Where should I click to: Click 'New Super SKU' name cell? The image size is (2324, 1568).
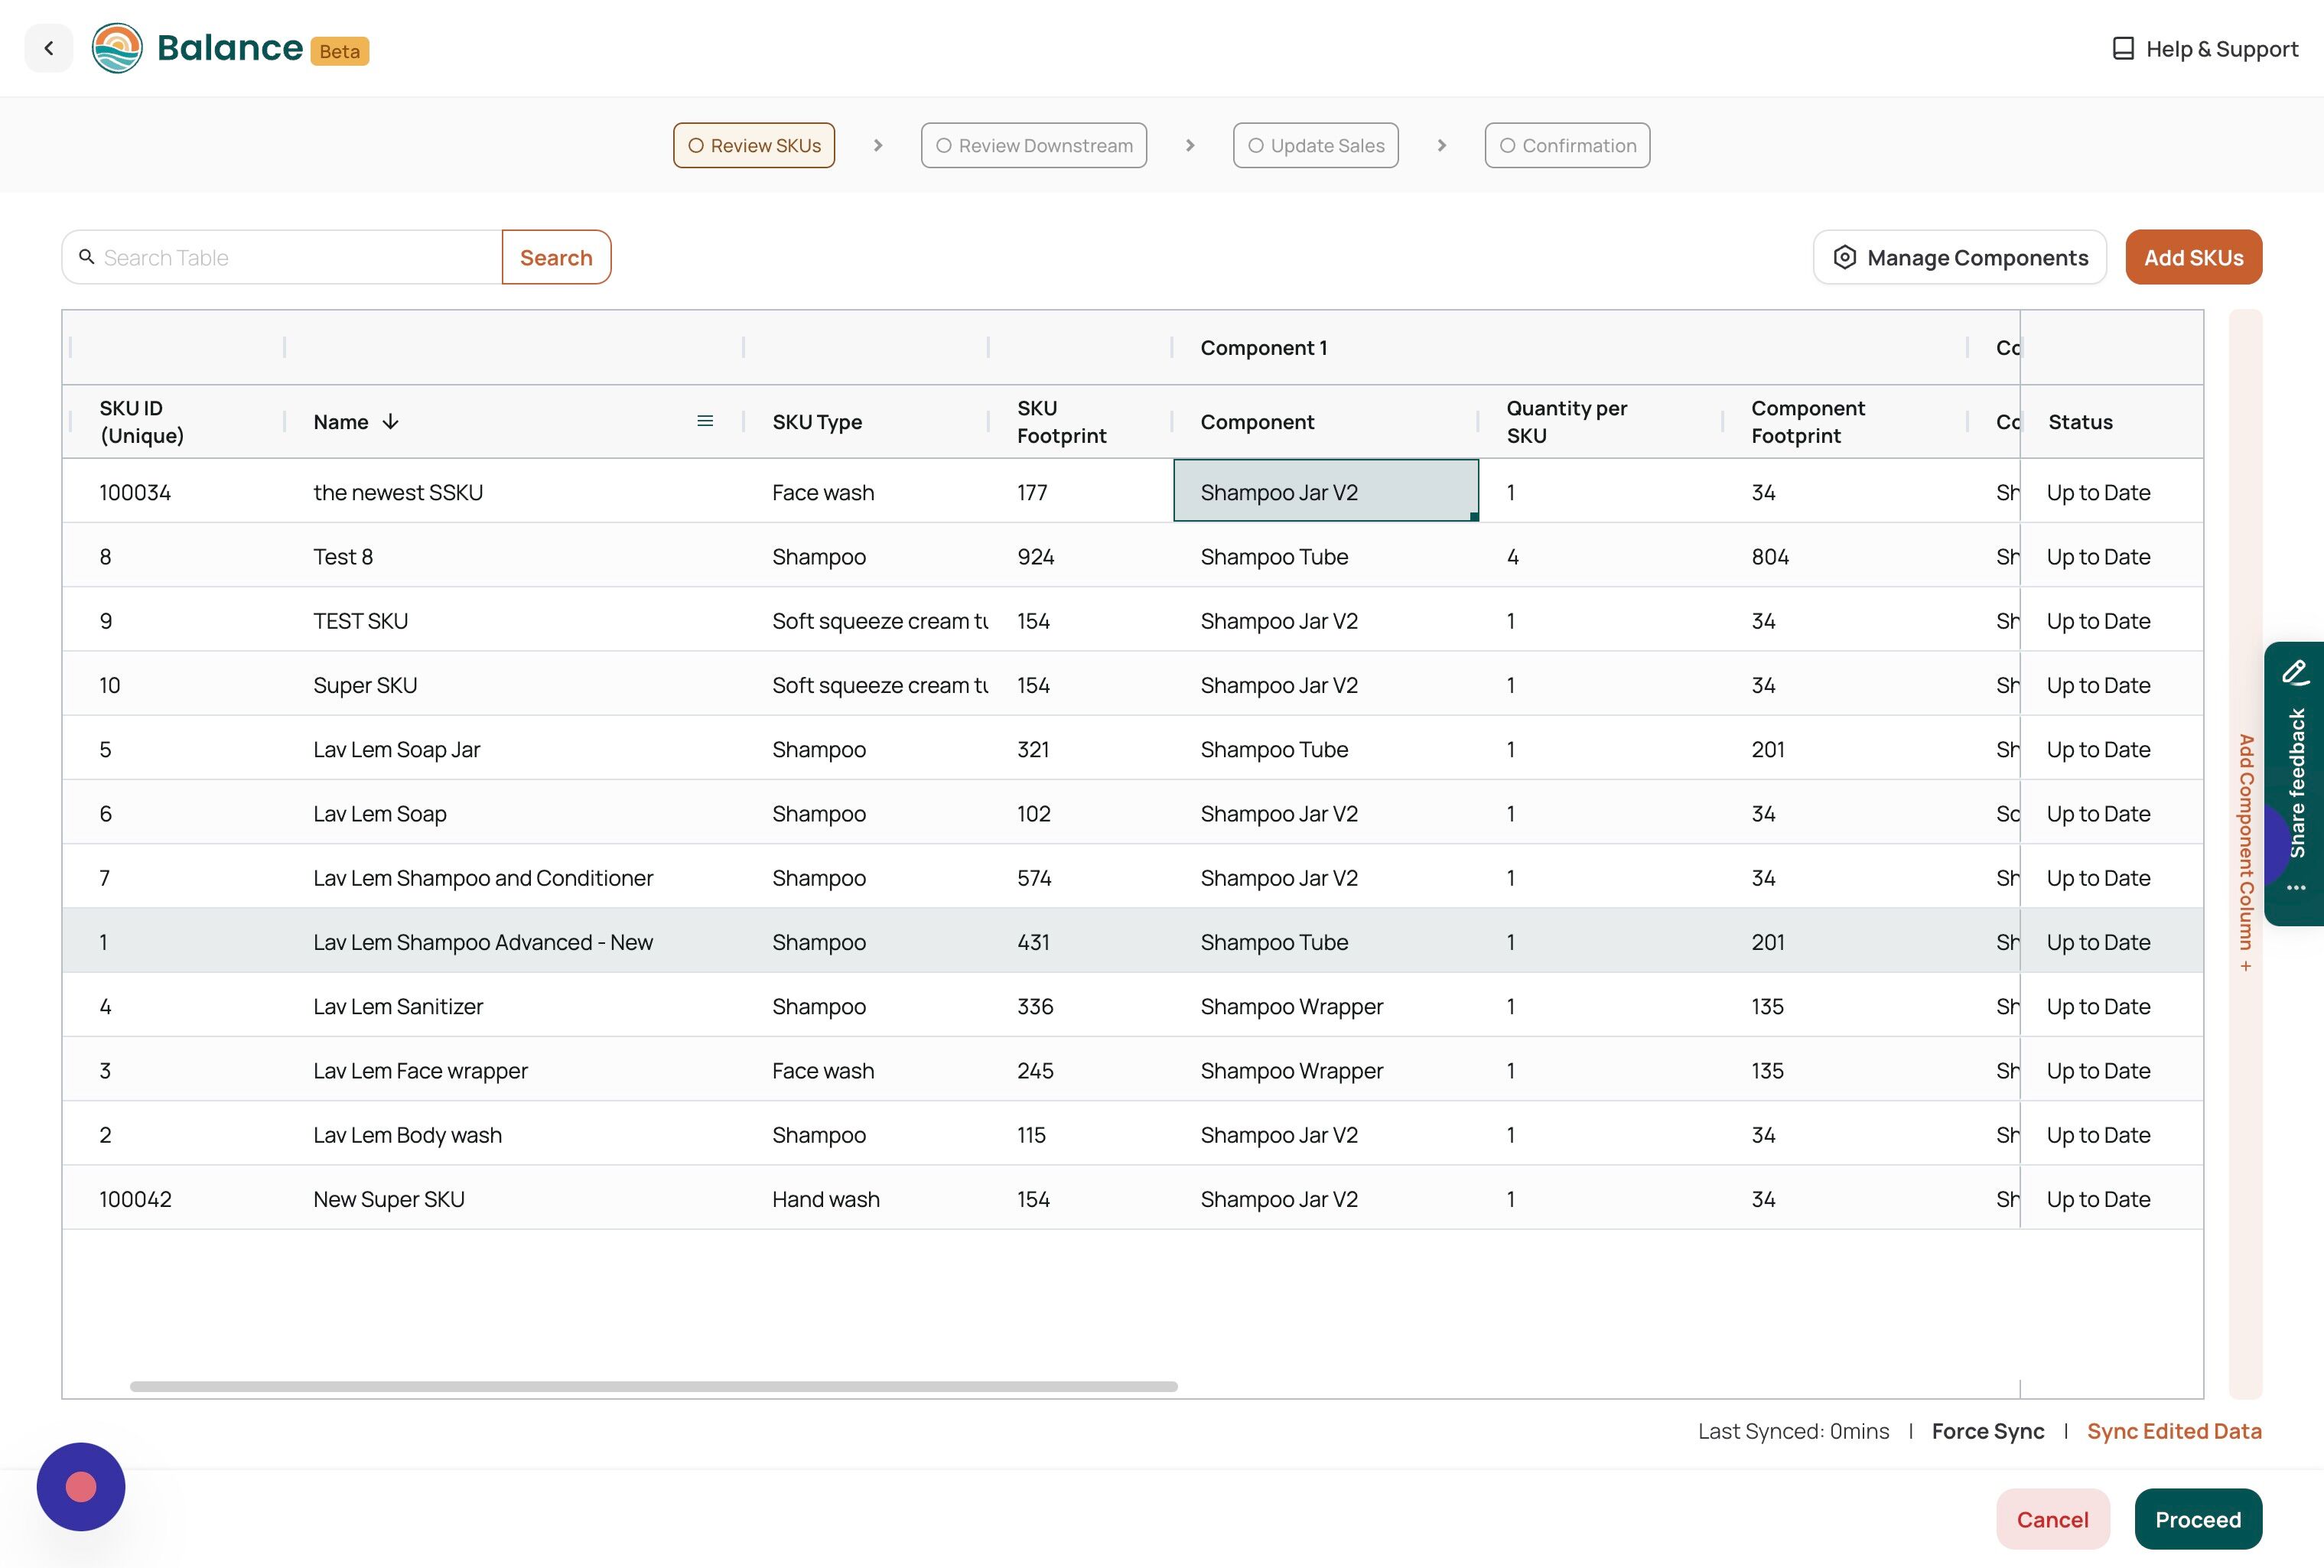pyautogui.click(x=514, y=1198)
